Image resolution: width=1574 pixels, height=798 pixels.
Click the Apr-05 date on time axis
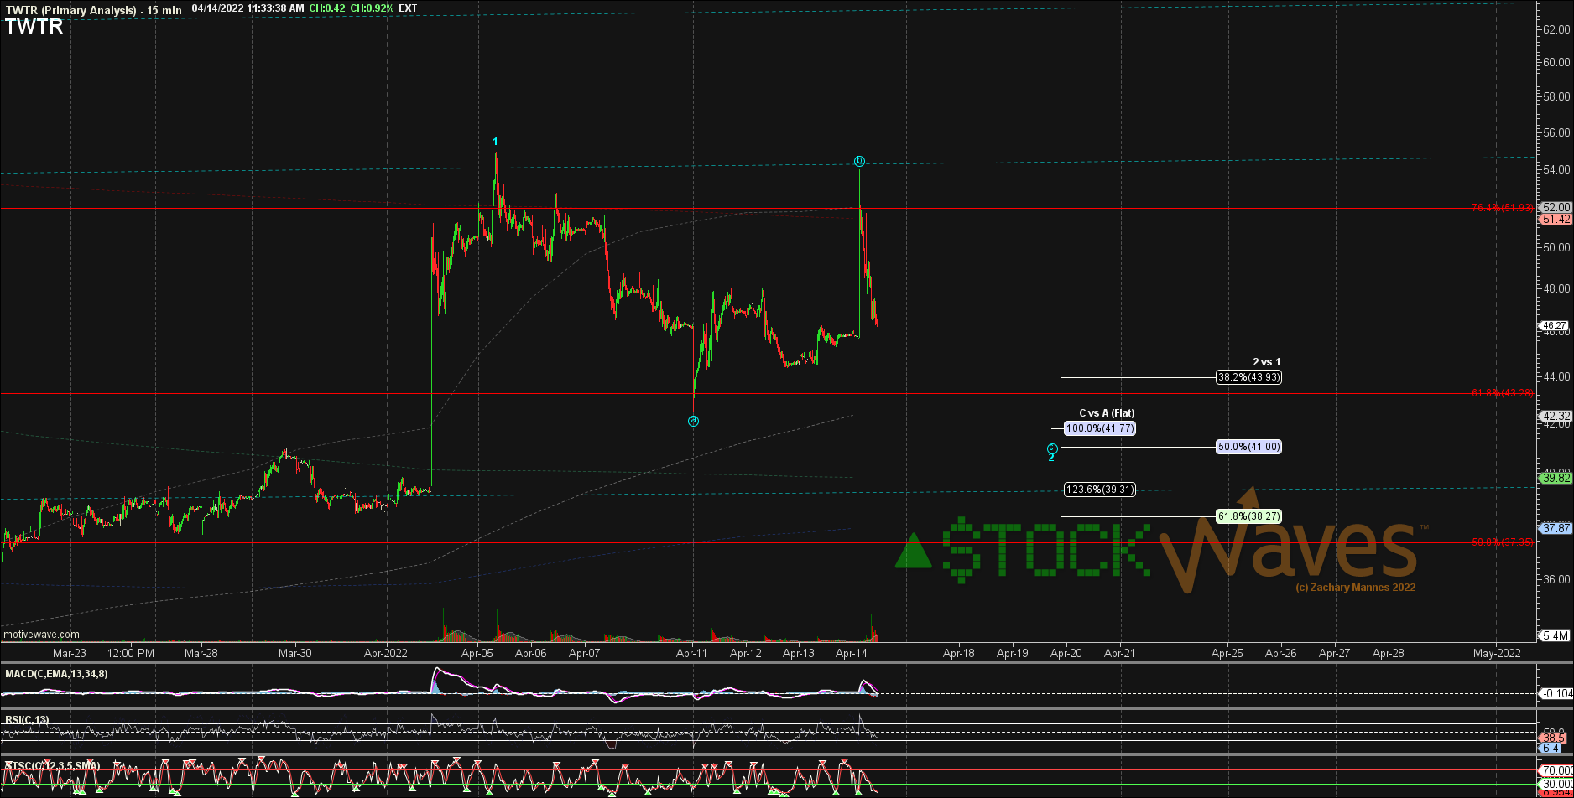click(477, 652)
